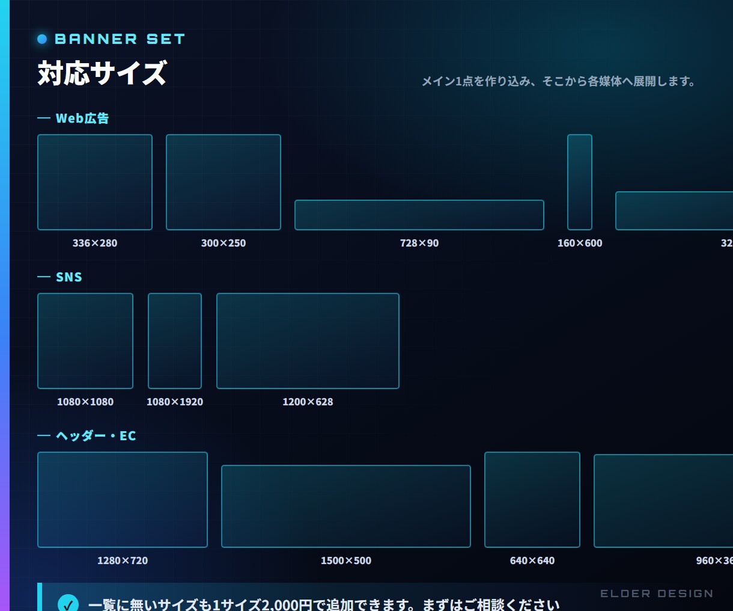Click the blue checkmark circle icon
The width and height of the screenshot is (733, 611).
tap(68, 603)
